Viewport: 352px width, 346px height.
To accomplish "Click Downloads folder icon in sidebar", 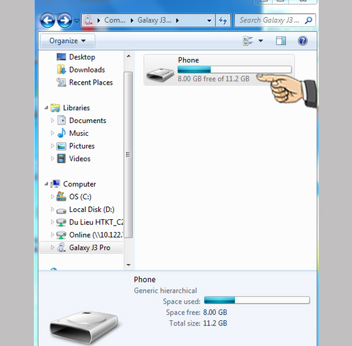I will coord(61,69).
